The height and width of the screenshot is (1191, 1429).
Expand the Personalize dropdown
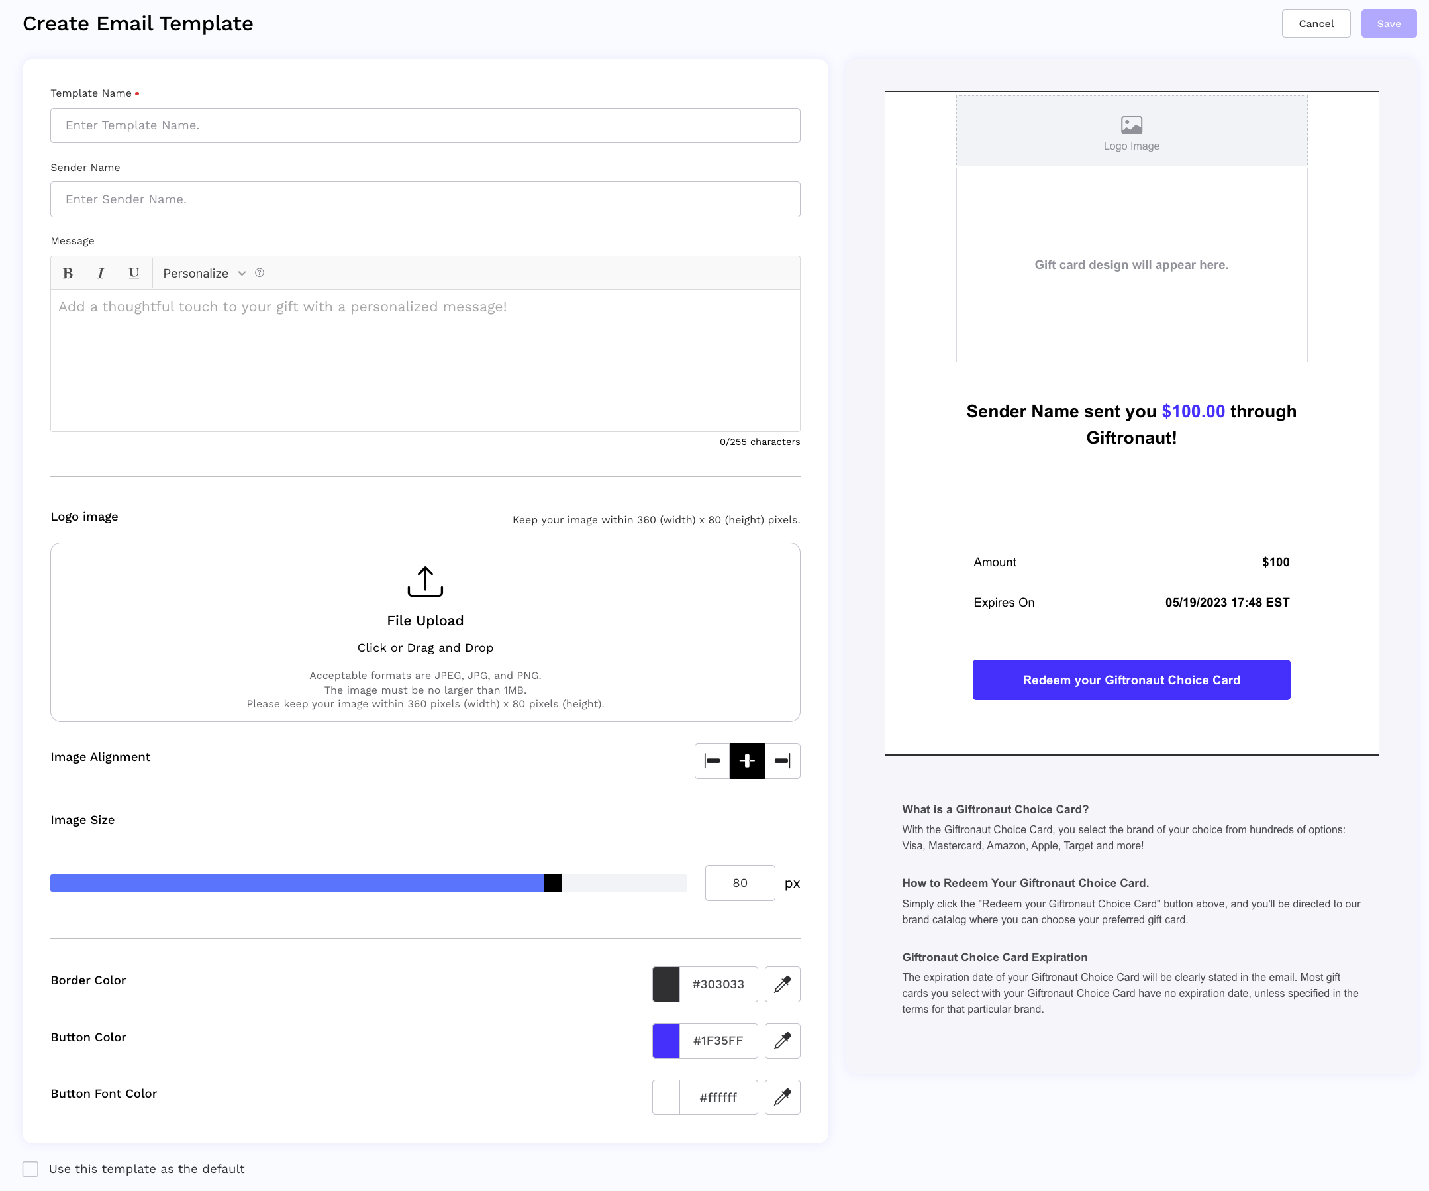(x=204, y=273)
